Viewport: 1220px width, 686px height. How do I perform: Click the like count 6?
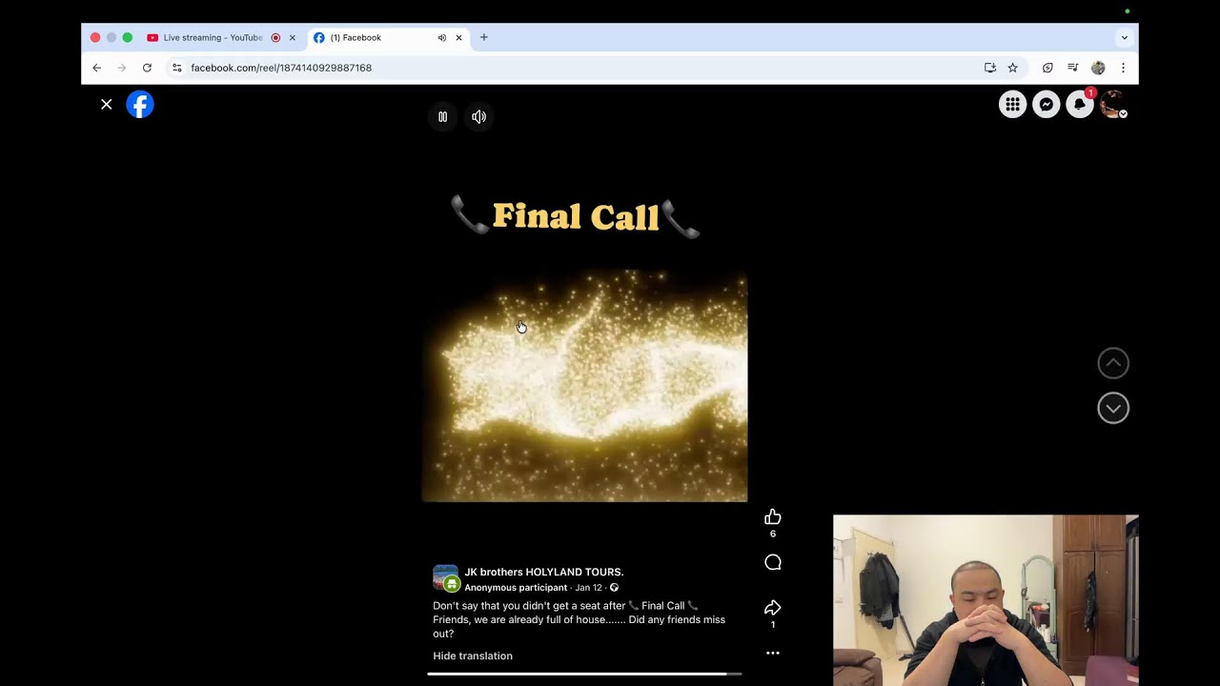click(x=773, y=534)
